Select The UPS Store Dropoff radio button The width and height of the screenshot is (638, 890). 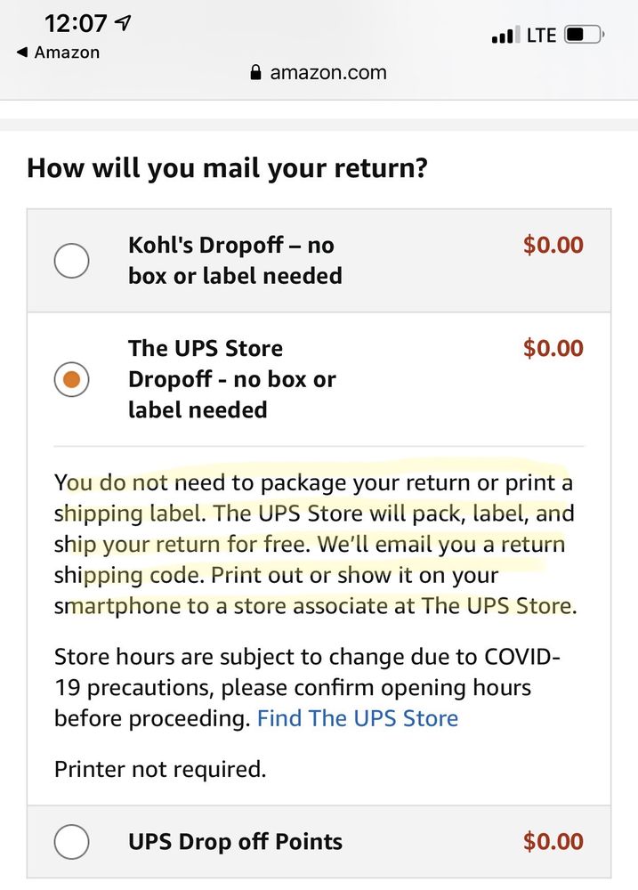(x=72, y=380)
